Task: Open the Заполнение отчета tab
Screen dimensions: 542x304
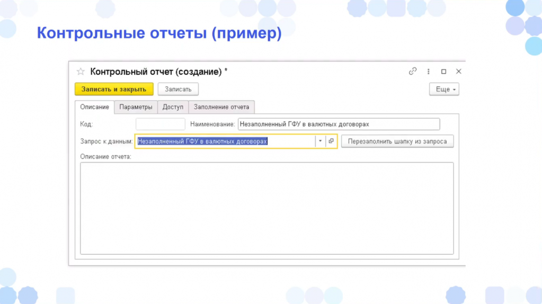Action: [x=221, y=107]
